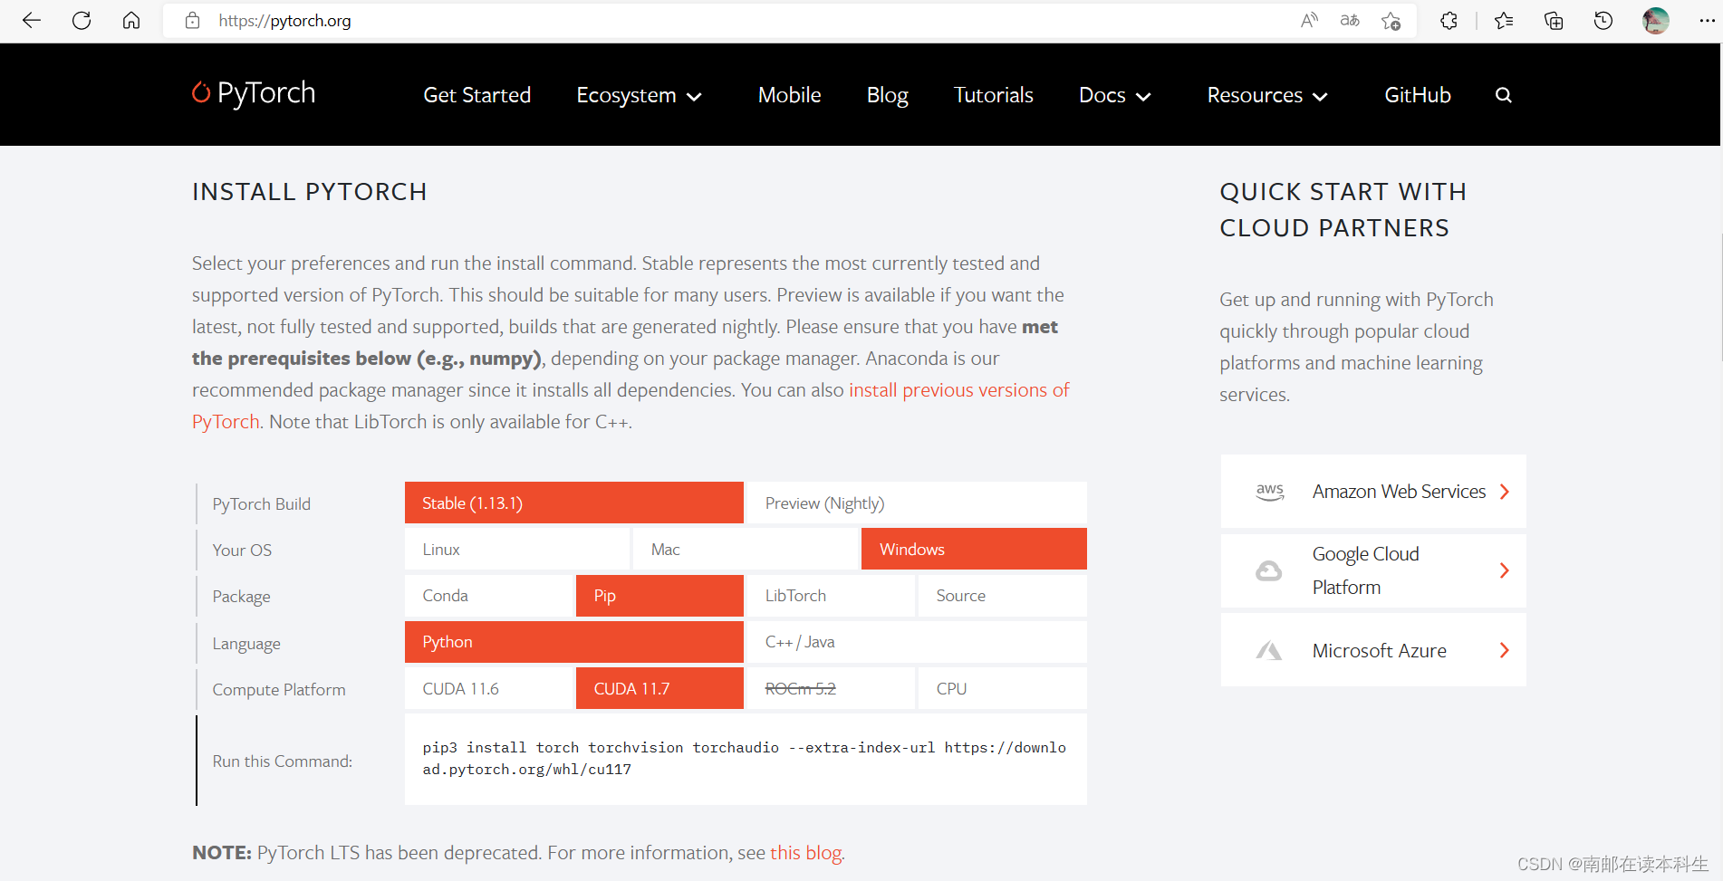1723x881 pixels.
Task: Click the pip3 install command text
Action: (x=744, y=759)
